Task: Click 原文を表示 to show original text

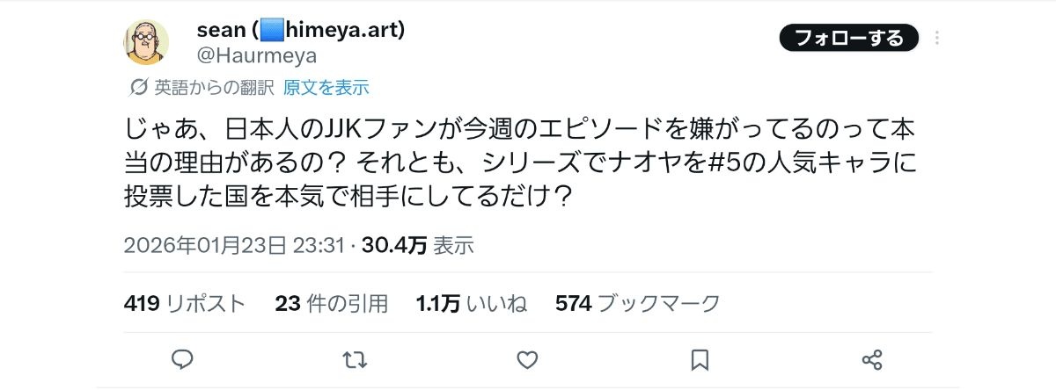Action: coord(326,87)
